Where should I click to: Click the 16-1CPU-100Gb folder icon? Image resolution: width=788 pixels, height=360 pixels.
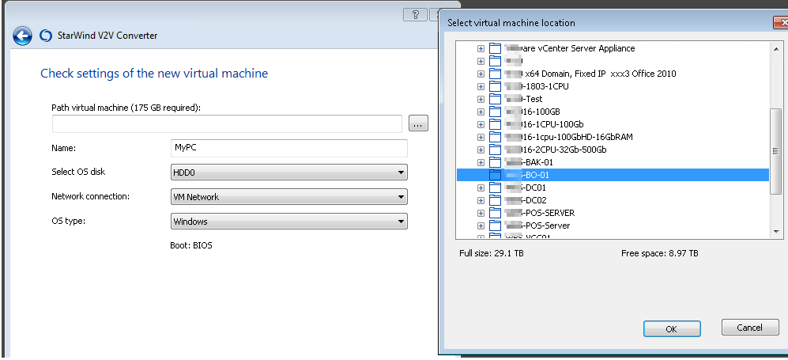(x=496, y=123)
